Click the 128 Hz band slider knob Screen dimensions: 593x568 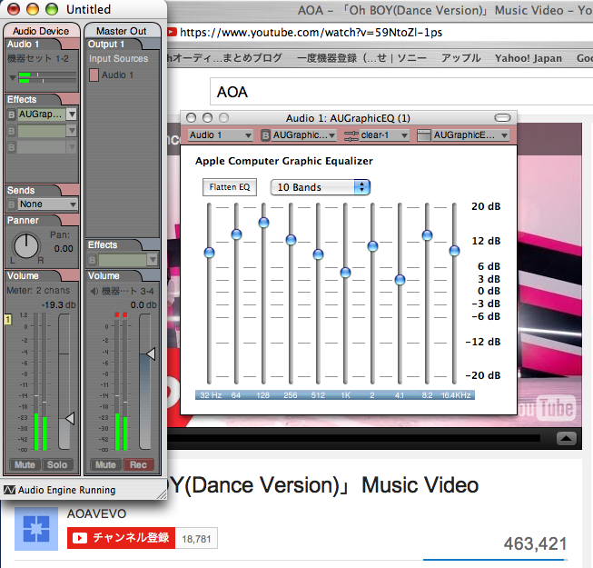coord(263,223)
